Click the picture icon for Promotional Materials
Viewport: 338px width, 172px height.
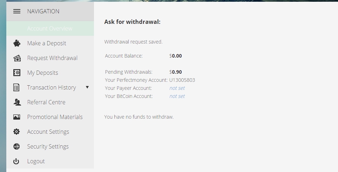click(x=16, y=117)
